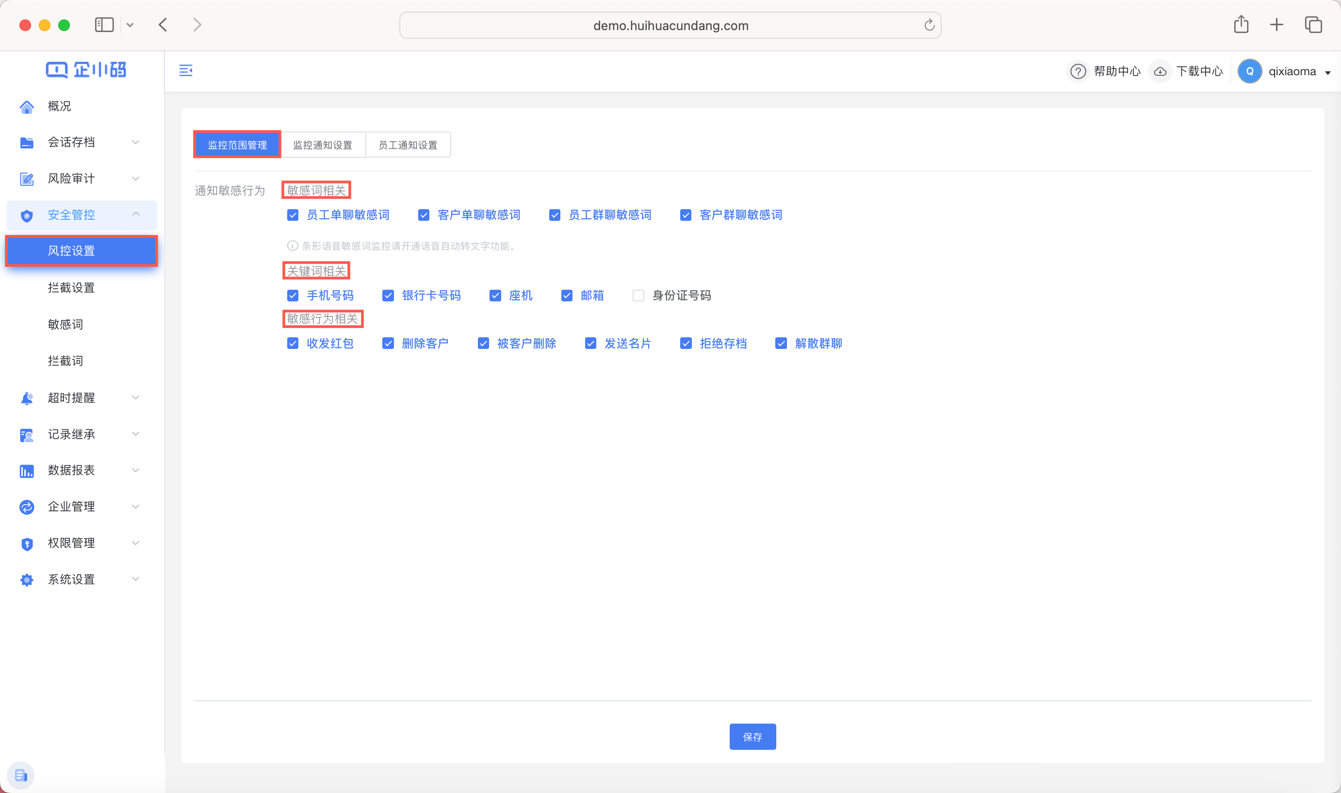Uncheck 员工单聊敏感词 checkbox
The width and height of the screenshot is (1341, 793).
293,215
